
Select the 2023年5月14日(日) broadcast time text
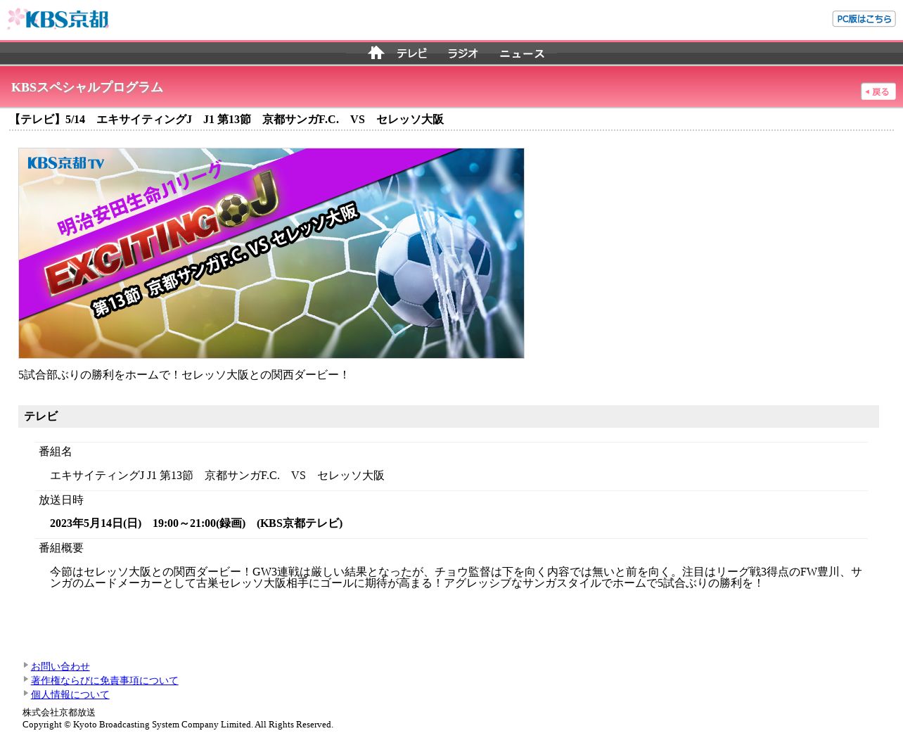[196, 523]
